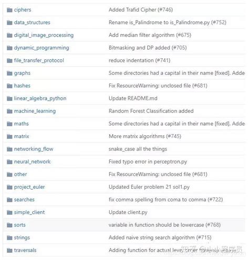Image resolution: width=249 pixels, height=260 pixels.
Task: Select the folder icon for digital_image_processing
Action: (9, 35)
